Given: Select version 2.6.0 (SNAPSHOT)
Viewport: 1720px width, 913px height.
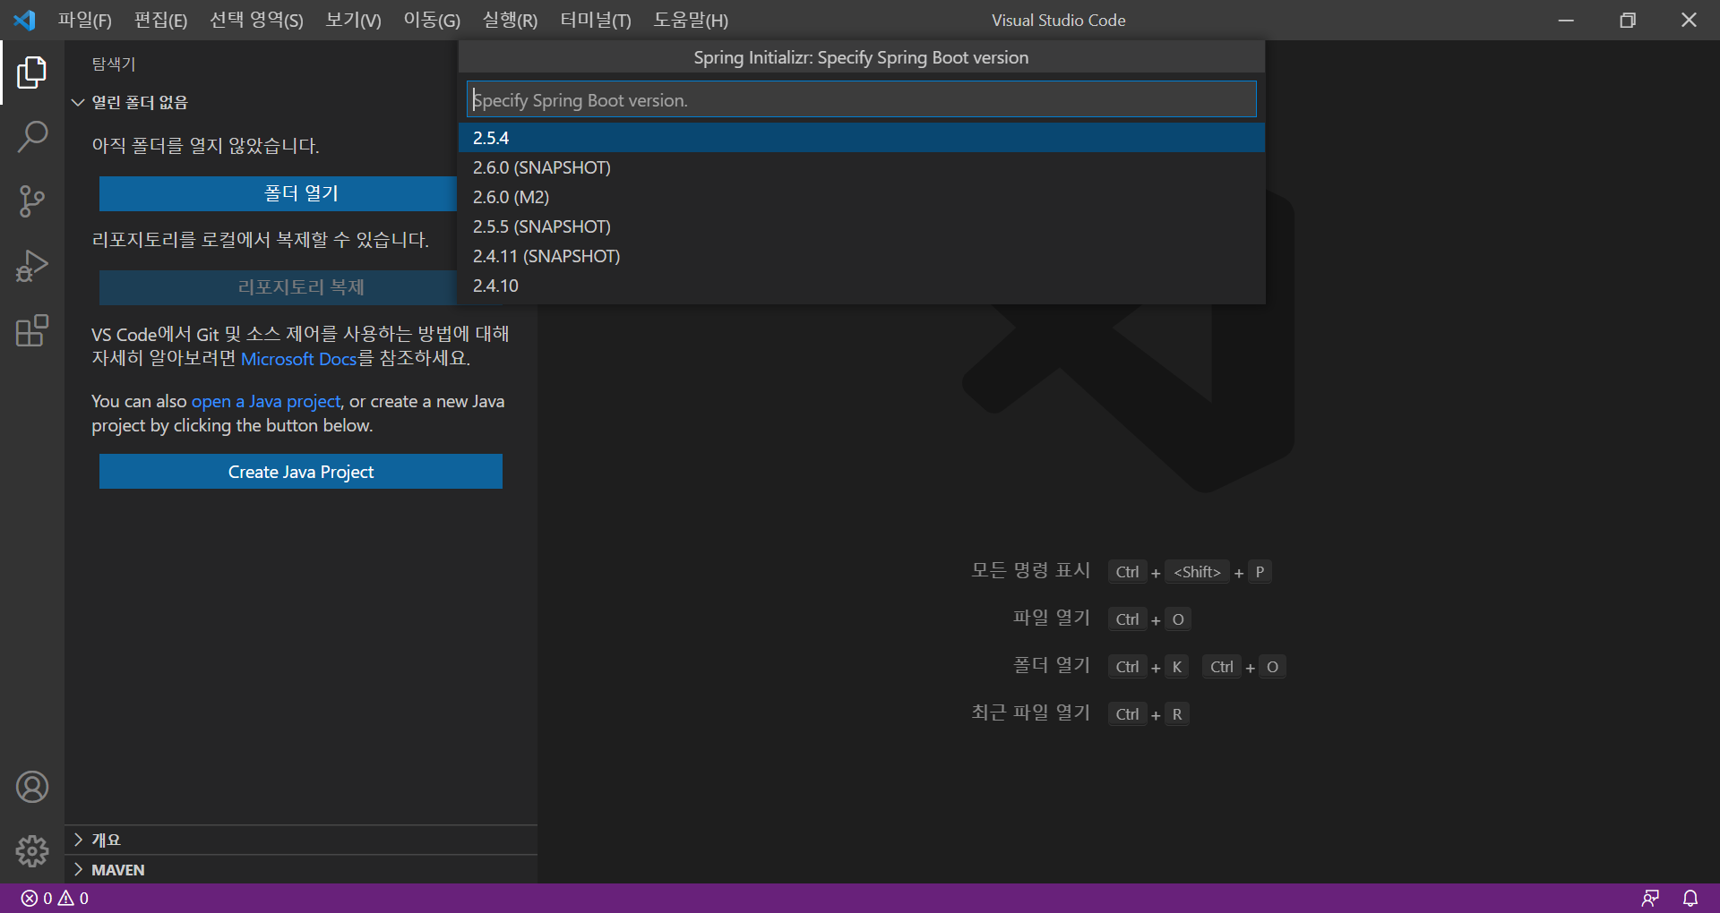Looking at the screenshot, I should [862, 167].
